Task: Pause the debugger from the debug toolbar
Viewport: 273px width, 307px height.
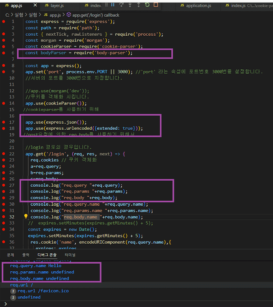Action: (x=113, y=5)
